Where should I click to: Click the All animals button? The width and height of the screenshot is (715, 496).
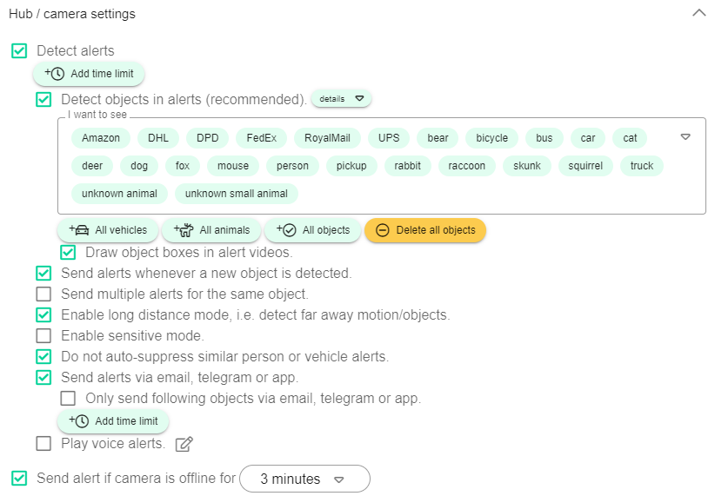pyautogui.click(x=211, y=230)
